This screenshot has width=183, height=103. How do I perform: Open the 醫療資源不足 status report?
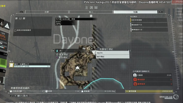149,30
